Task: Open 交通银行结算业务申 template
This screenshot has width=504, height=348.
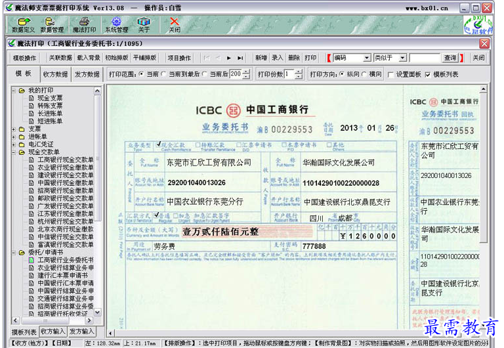Action: coord(65,299)
